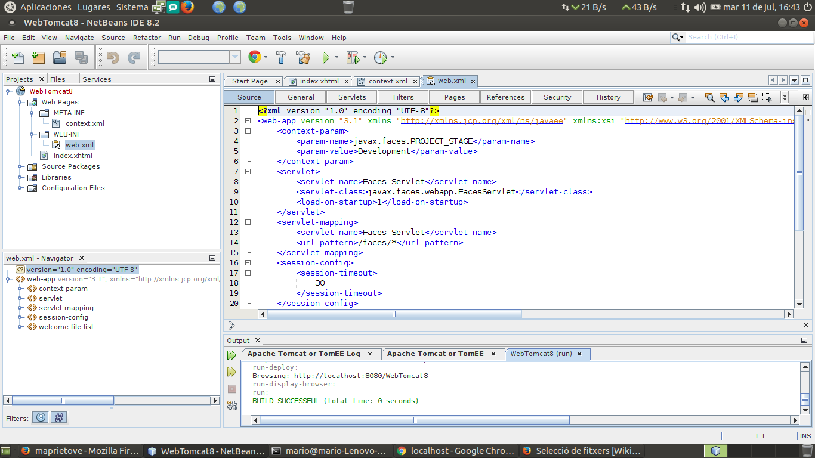Click the Servlets view button
Viewport: 815px width, 458px height.
tap(352, 97)
